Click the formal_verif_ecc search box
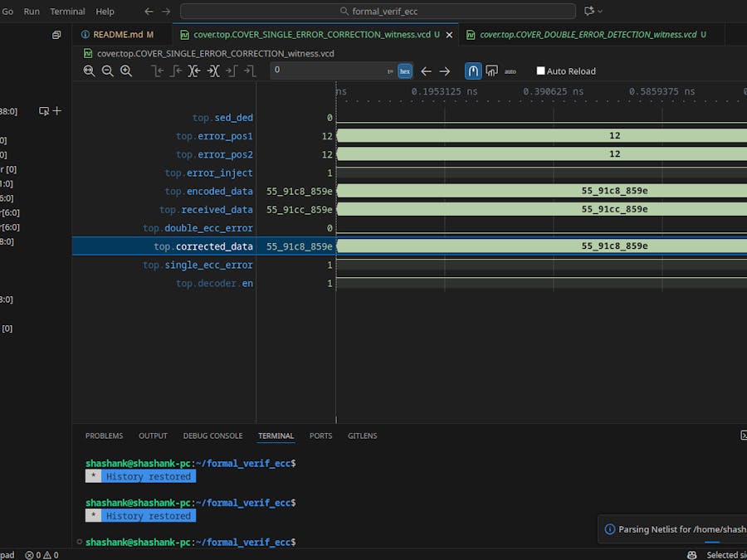This screenshot has width=747, height=560. tap(378, 11)
